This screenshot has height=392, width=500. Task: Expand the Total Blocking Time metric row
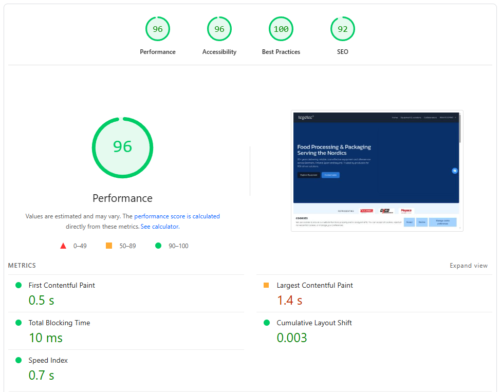click(x=59, y=323)
